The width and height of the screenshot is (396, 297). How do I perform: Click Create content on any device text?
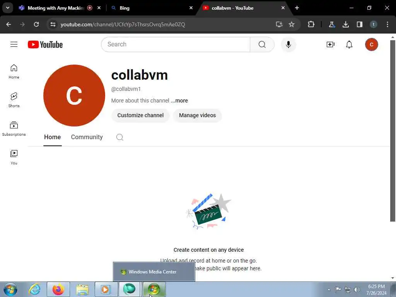(x=208, y=250)
